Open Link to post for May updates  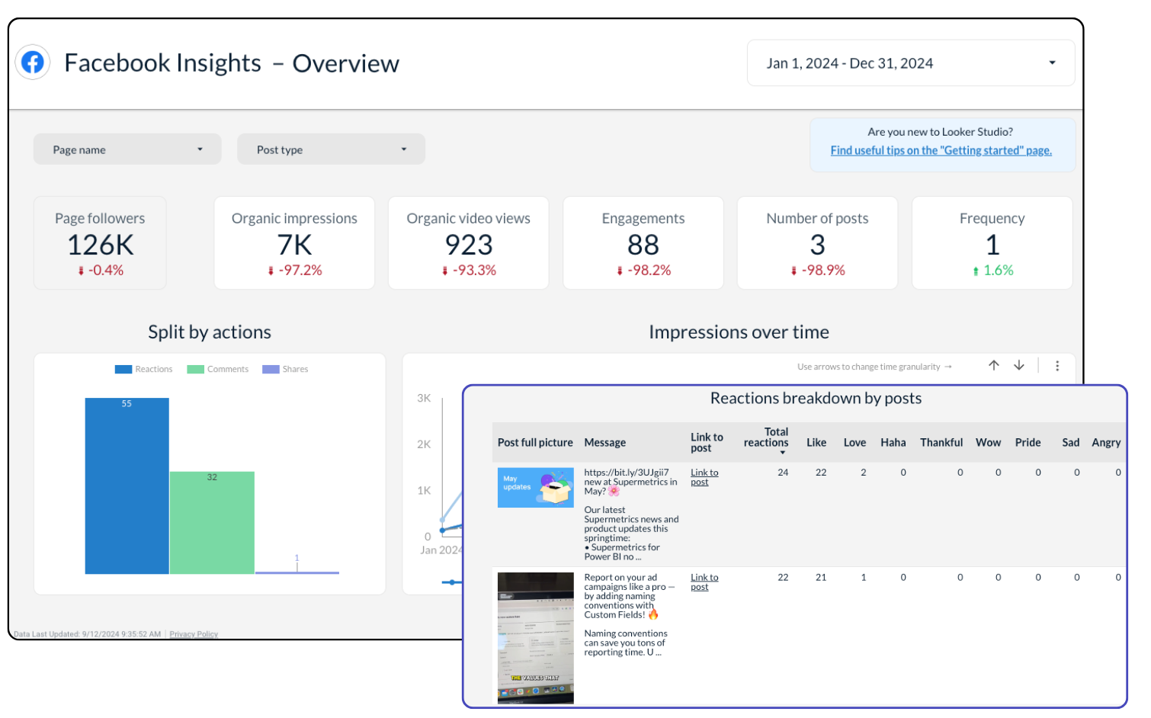(x=704, y=477)
